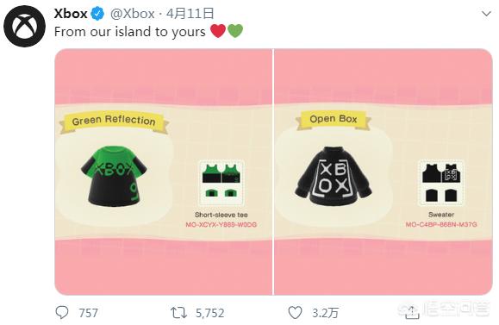The image size is (499, 325).
Task: Open the @Xbox handle link
Action: 133,14
